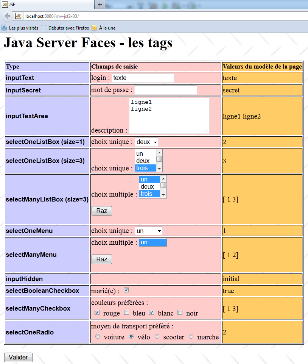Choose the scooter radio option
The image size is (308, 364).
pos(157,336)
